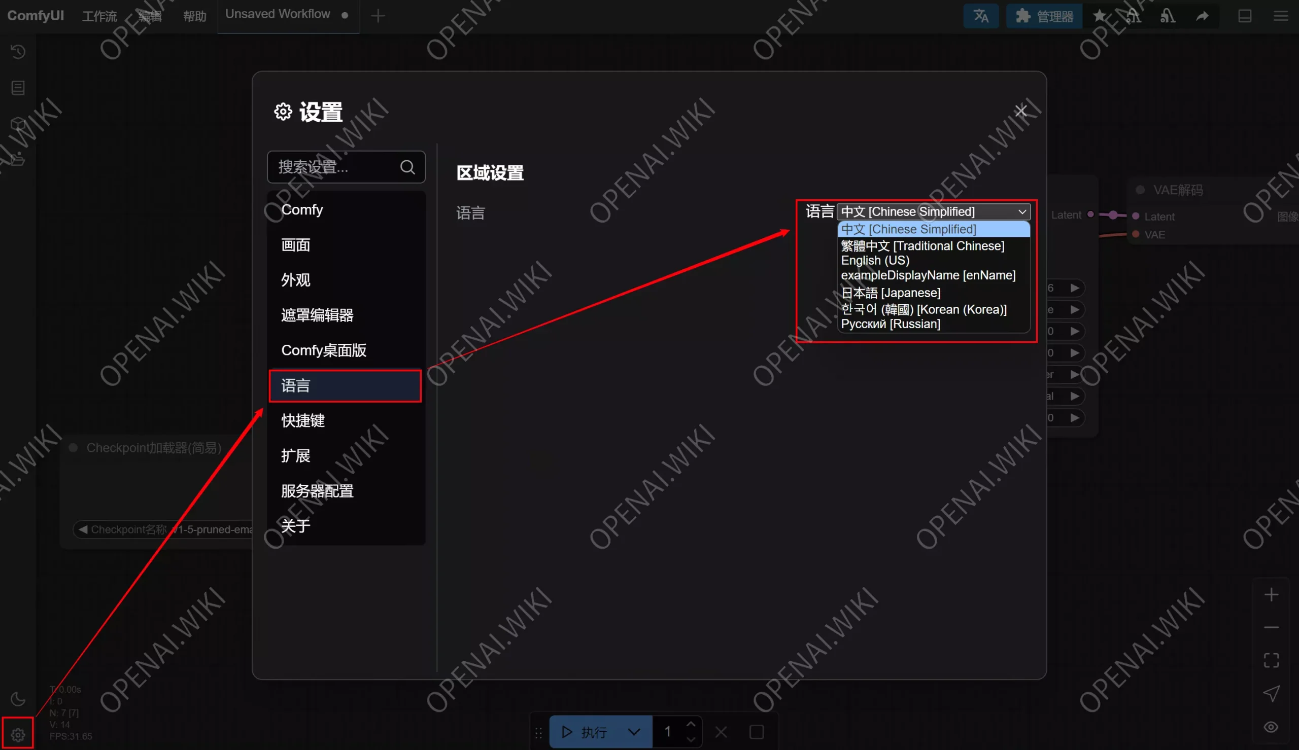
Task: Decrease batch count with down arrow
Action: (x=691, y=740)
